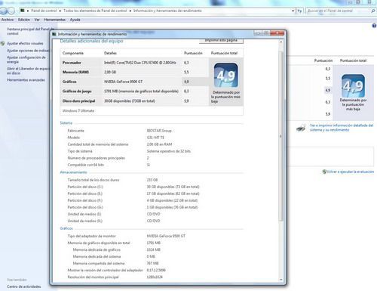Select the Gráficos de juego row label
Image resolution: width=377 pixels, height=291 pixels.
(77, 91)
